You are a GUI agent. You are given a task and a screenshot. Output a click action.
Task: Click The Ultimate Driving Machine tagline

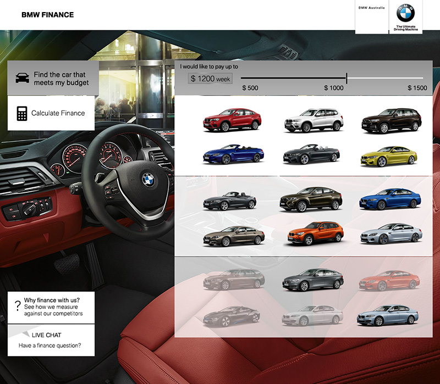[406, 28]
